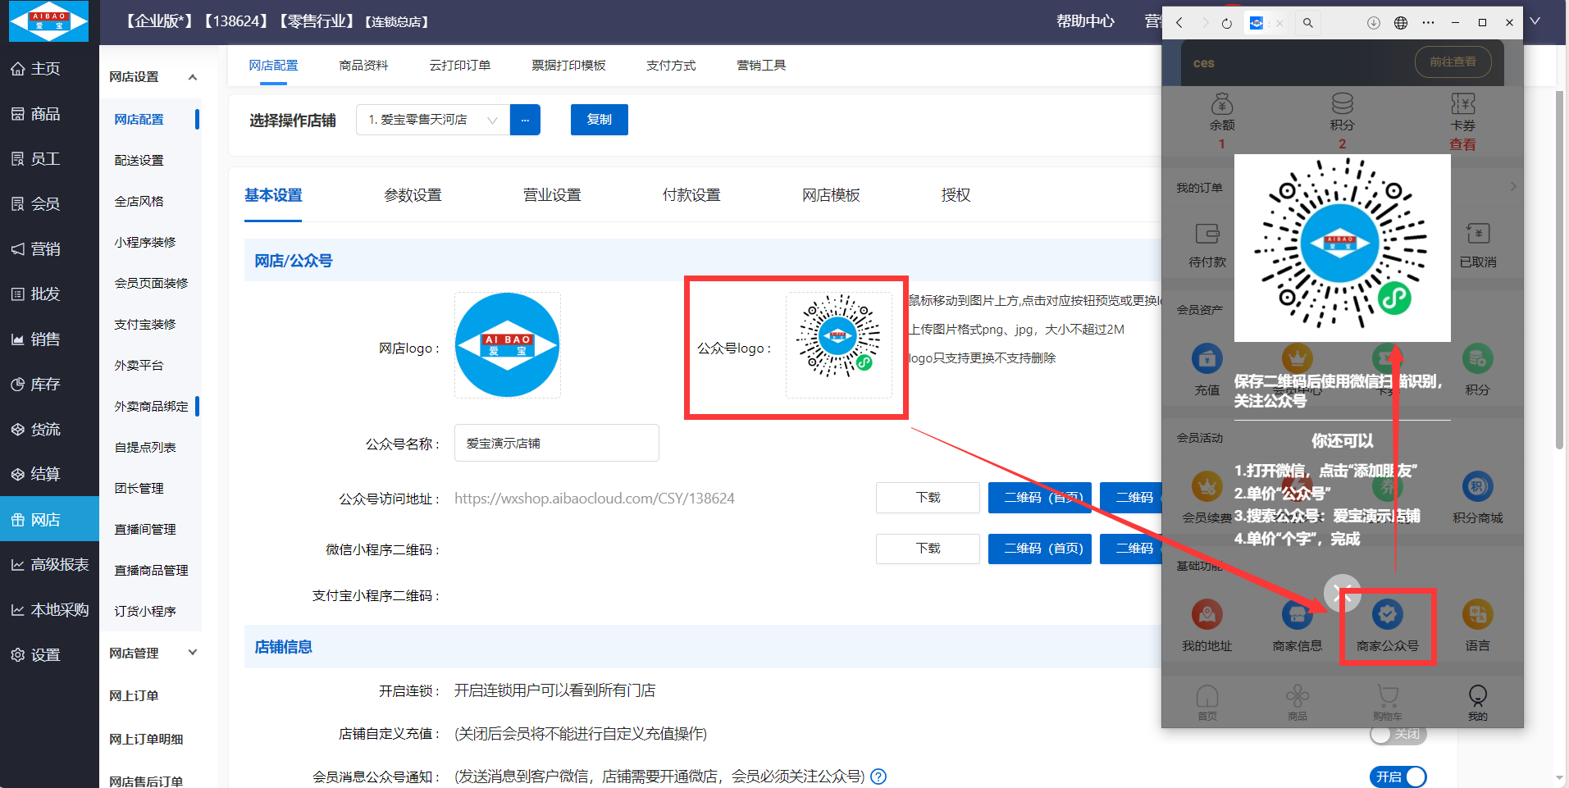Viewport: 1569px width, 788px height.
Task: Click the 语言 translate icon
Action: [1477, 615]
